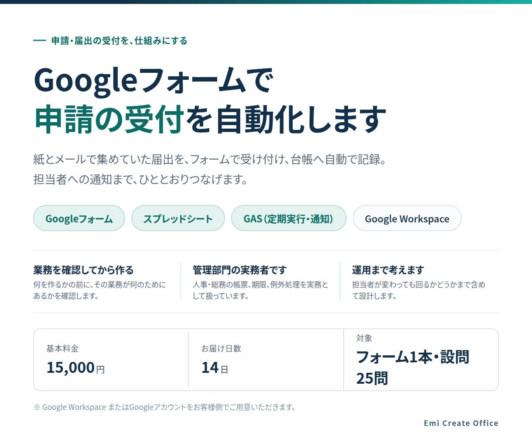Click the description starting 何を作るかの前に
This screenshot has width=532, height=443.
100,290
